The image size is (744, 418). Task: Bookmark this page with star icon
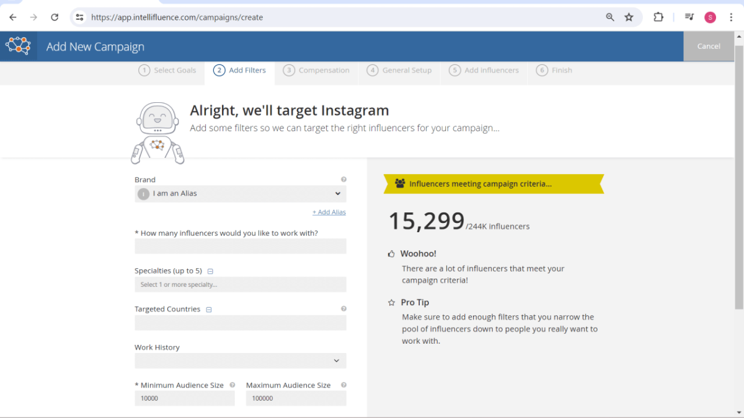[629, 17]
